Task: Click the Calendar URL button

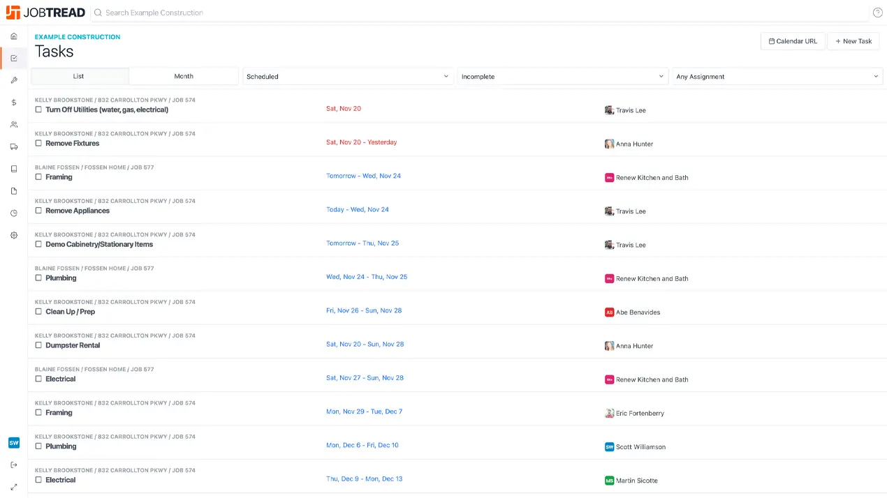Action: [x=793, y=41]
